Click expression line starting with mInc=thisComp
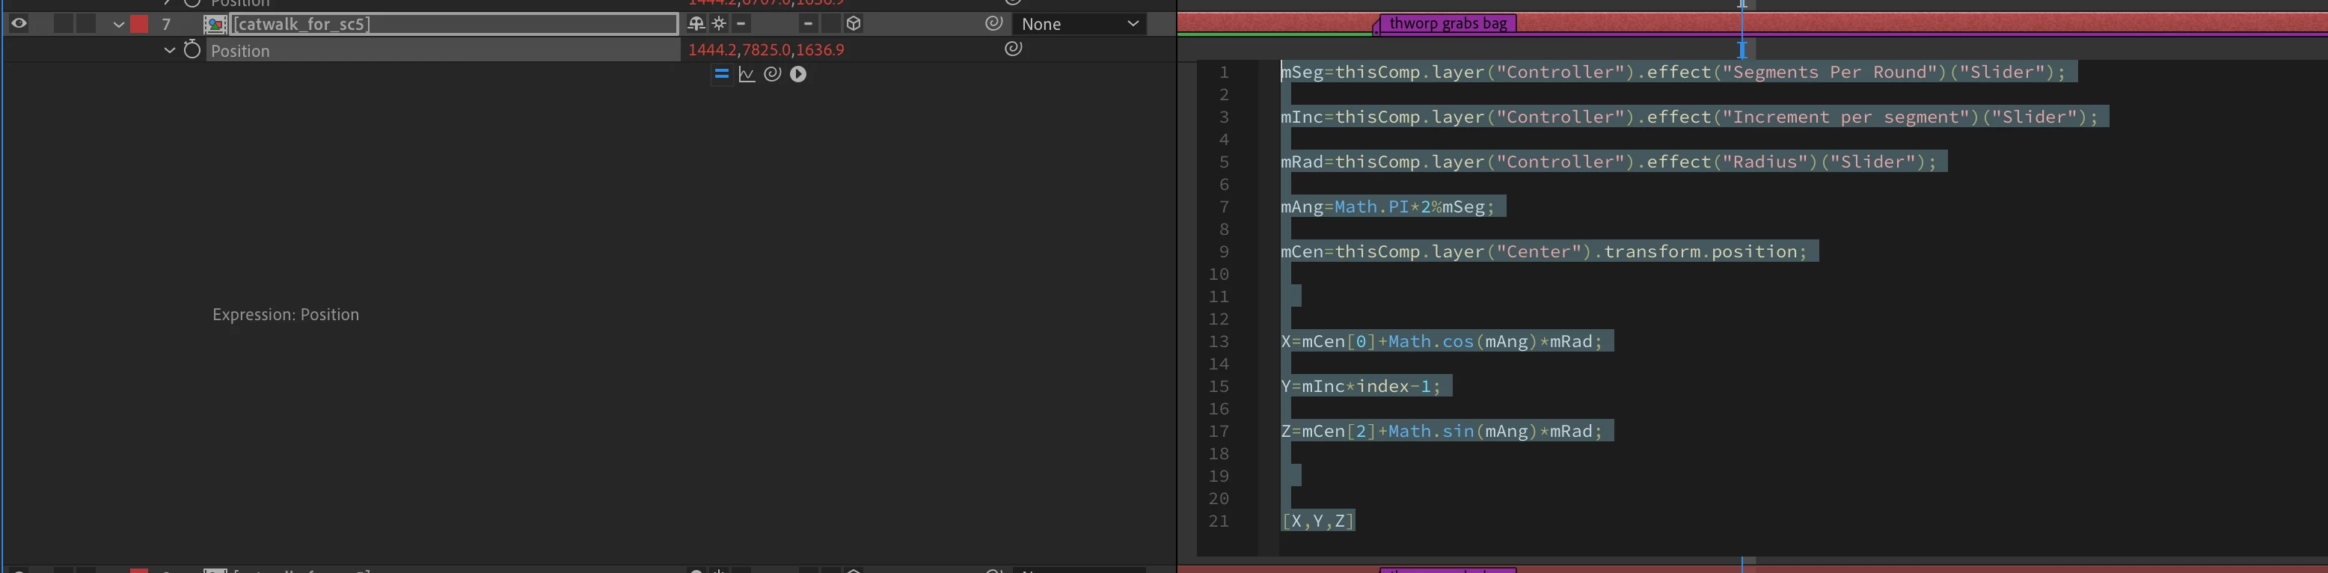This screenshot has height=573, width=2328. click(x=1689, y=117)
